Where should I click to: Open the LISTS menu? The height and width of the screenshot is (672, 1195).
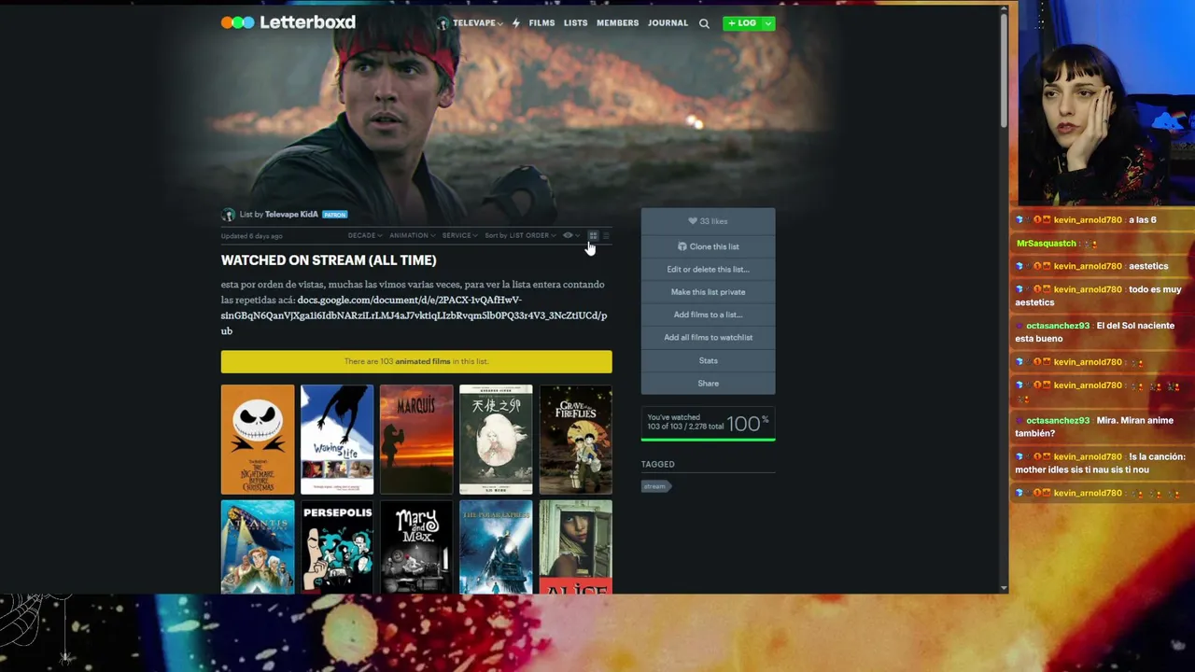coord(575,23)
